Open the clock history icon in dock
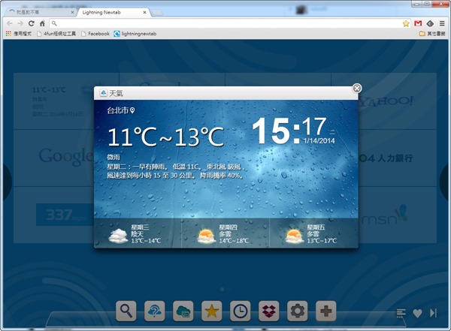 (x=241, y=311)
